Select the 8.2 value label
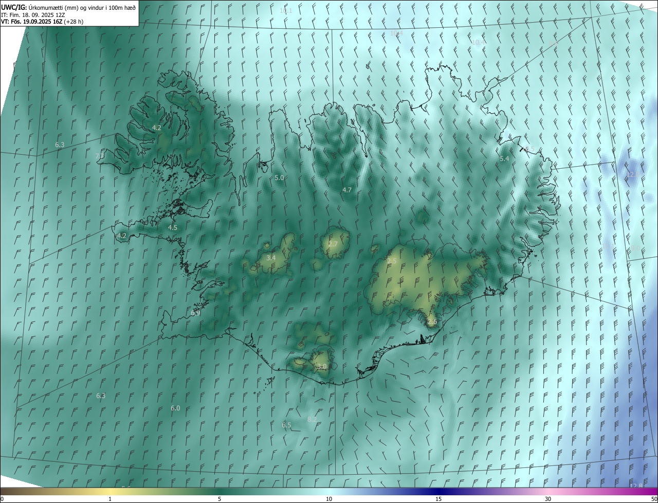This screenshot has width=658, height=503. click(312, 420)
